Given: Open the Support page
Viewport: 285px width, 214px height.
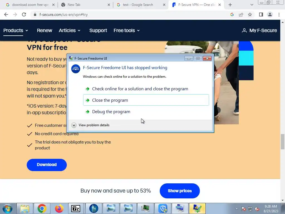Looking at the screenshot, I should pos(98,30).
